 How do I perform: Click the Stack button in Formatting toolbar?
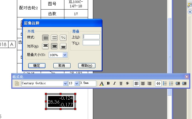point(158,83)
